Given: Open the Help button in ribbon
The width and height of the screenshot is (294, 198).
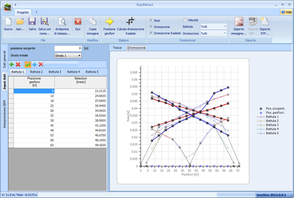Looking at the screenshot, I should pyautogui.click(x=286, y=12).
